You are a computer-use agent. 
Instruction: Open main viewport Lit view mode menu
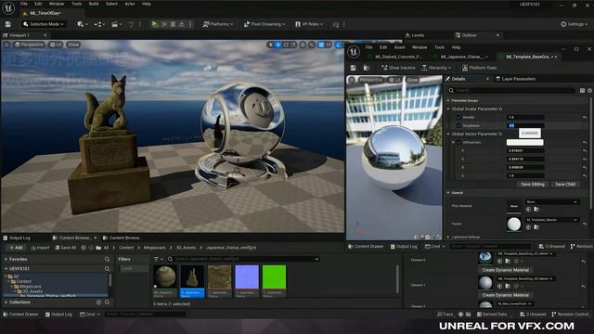[x=56, y=45]
